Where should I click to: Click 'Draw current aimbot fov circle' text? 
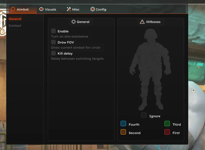coord(76,48)
